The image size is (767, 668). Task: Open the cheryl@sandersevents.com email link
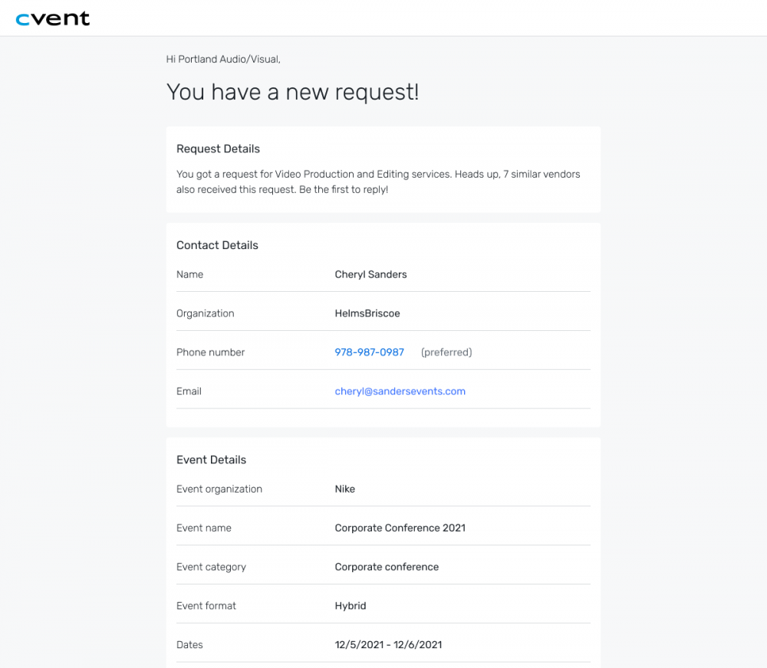coord(400,391)
